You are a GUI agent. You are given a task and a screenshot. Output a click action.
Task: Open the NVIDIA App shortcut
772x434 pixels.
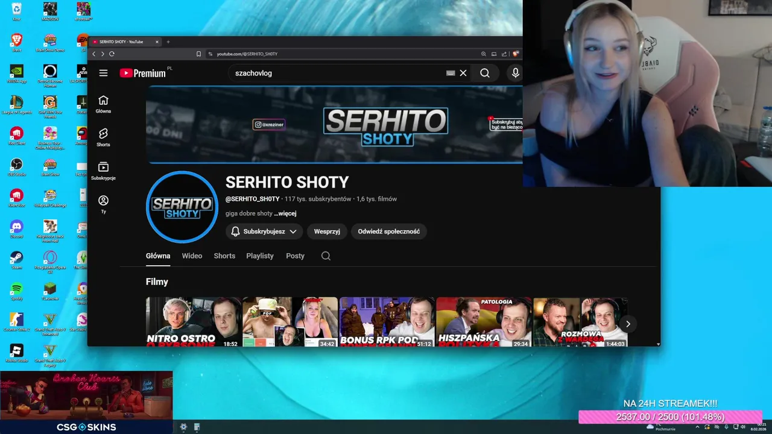(16, 74)
